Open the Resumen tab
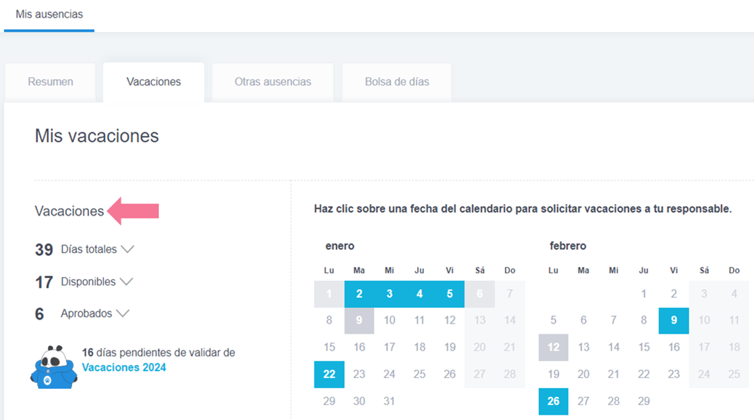 point(50,81)
